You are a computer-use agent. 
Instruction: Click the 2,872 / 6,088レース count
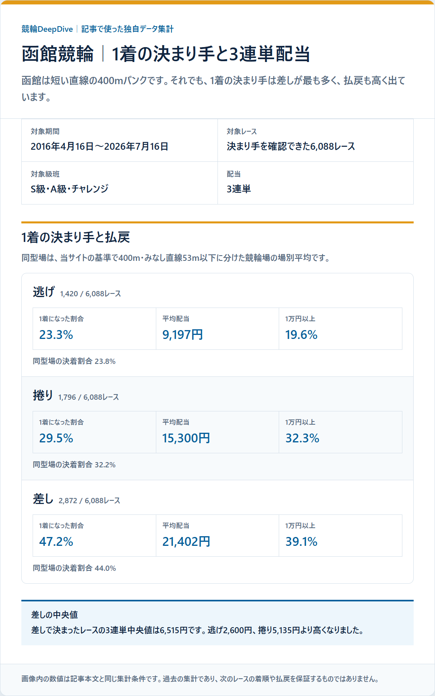(89, 500)
